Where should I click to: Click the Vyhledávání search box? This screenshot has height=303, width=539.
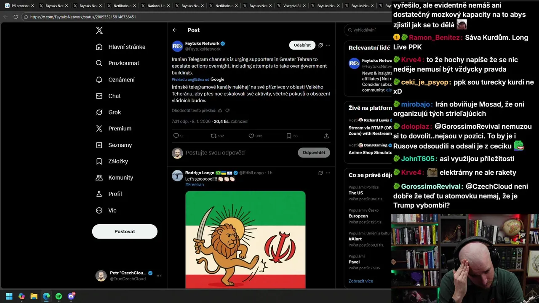(x=368, y=30)
